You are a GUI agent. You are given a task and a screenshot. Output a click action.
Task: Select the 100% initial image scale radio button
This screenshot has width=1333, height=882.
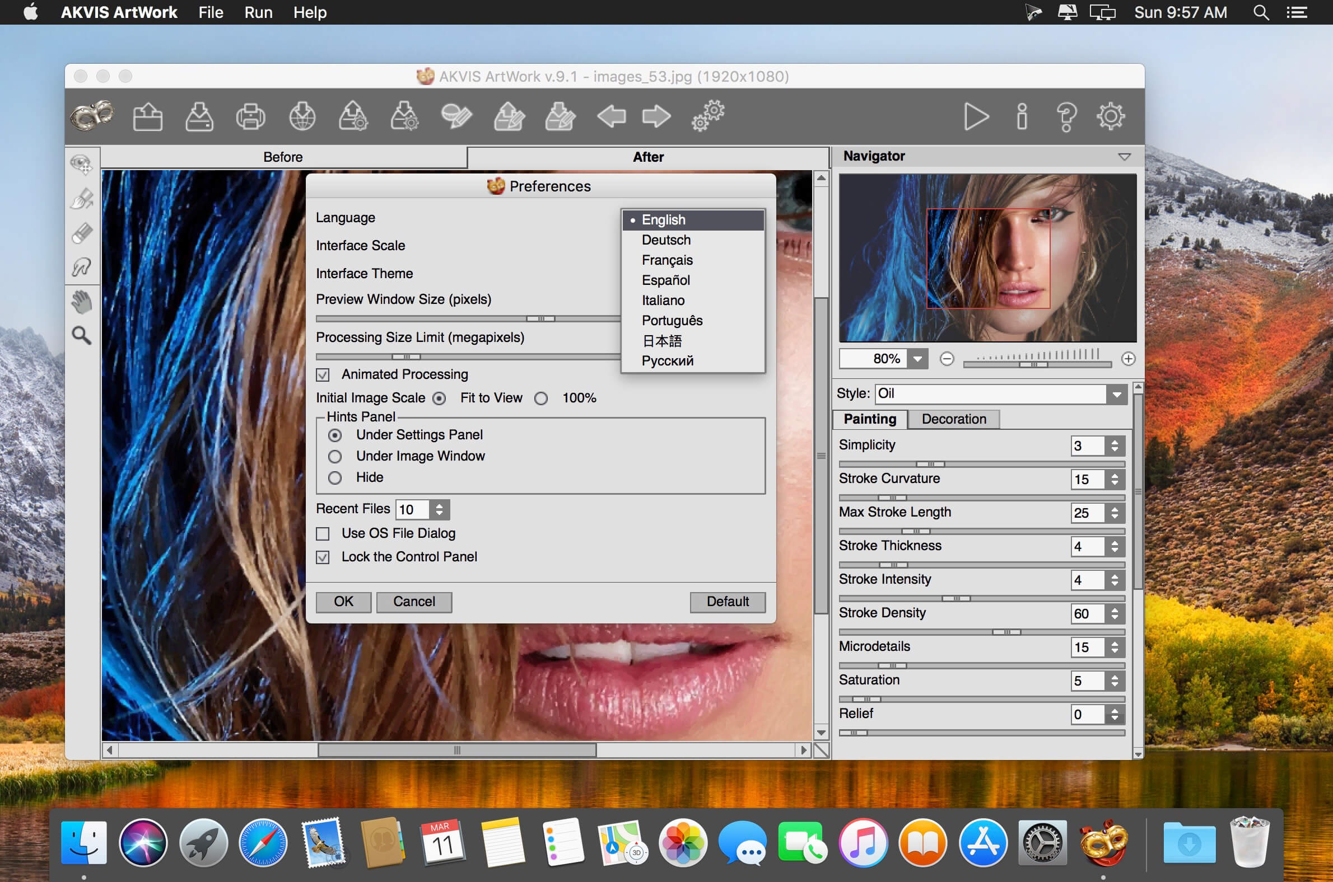[541, 398]
